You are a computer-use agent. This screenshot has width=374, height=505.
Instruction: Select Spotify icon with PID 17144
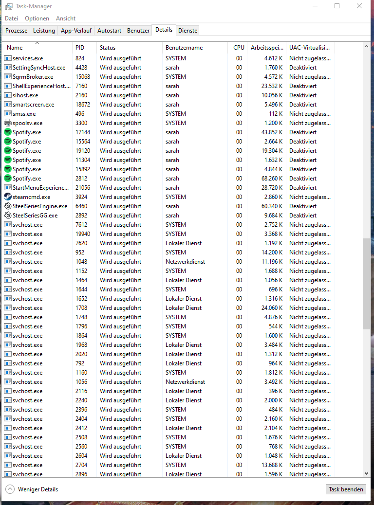pyautogui.click(x=8, y=132)
